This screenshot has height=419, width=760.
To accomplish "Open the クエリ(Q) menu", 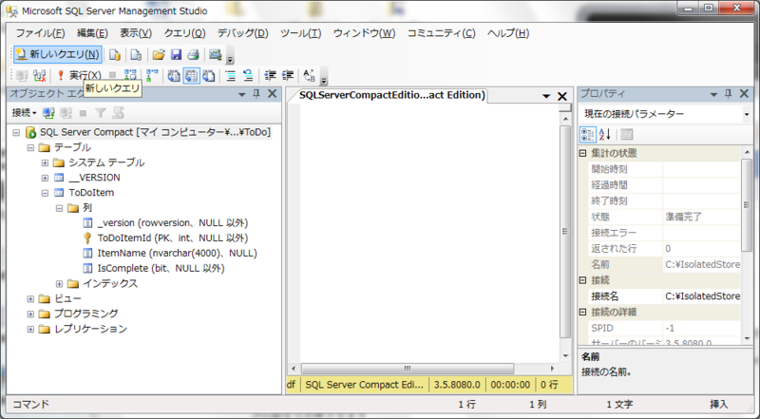I will 184,33.
